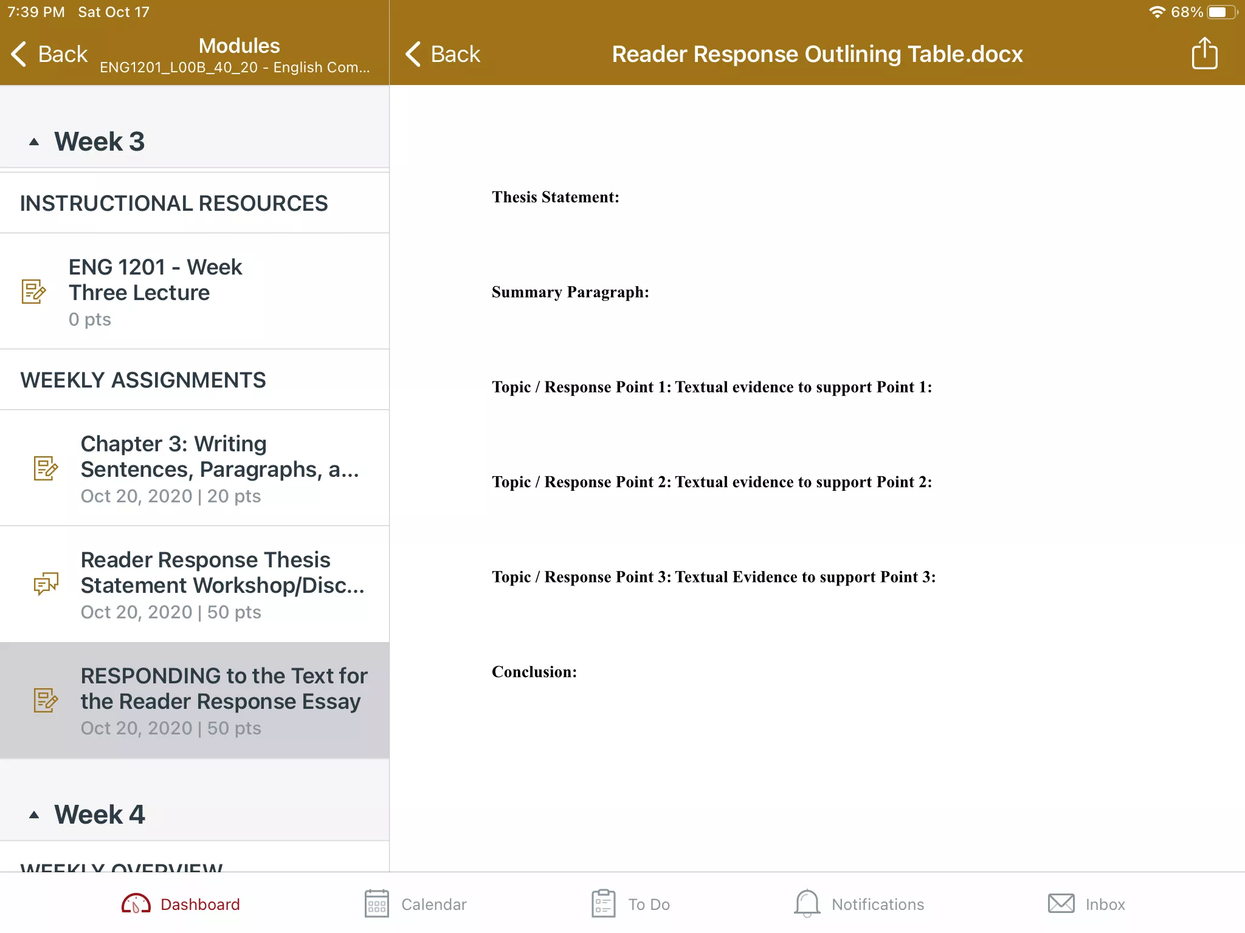Go back from the Modules list
1245x933 pixels.
tap(49, 54)
